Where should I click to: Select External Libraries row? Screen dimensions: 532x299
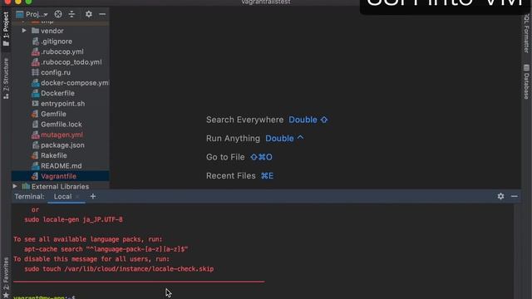click(61, 186)
